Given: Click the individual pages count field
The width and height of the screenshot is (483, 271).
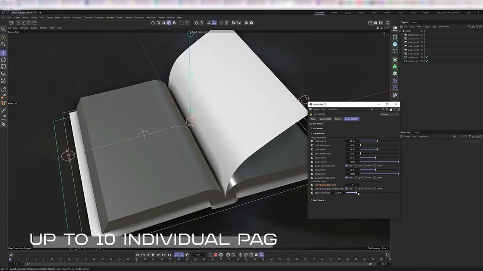Looking at the screenshot, I should tap(352, 185).
